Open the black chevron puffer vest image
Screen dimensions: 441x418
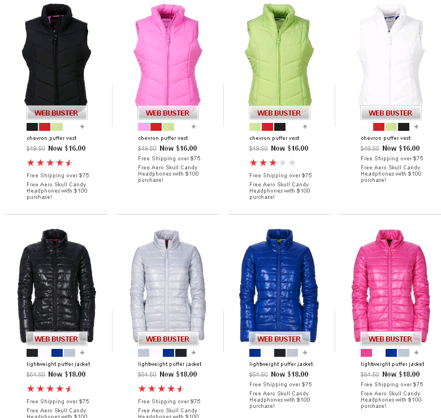click(57, 54)
